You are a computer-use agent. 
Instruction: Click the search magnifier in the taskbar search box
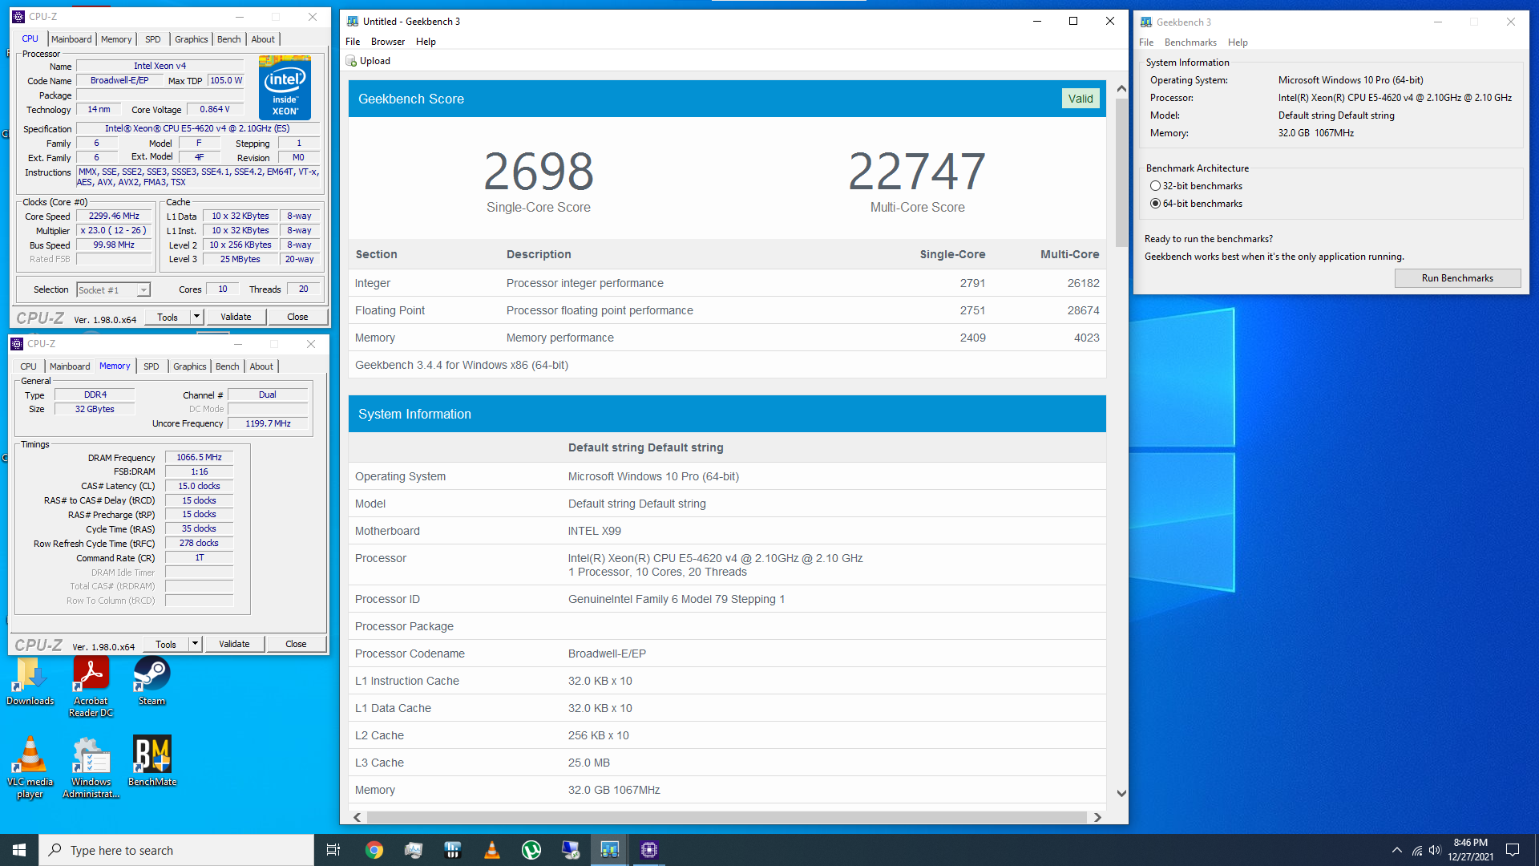point(55,850)
